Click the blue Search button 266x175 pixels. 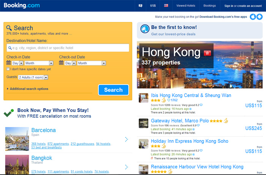(113, 90)
